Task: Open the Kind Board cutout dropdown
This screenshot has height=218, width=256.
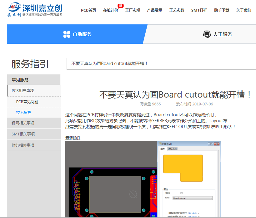Action: (x=193, y=198)
